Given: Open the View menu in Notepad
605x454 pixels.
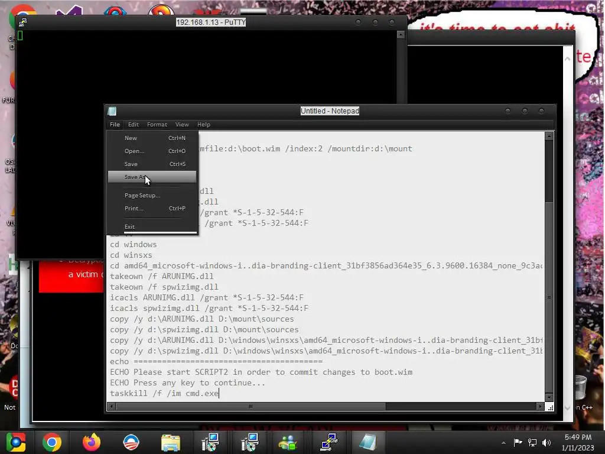Looking at the screenshot, I should (182, 124).
